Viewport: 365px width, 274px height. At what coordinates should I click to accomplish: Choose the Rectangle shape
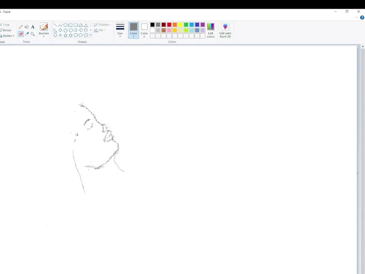pyautogui.click(x=71, y=25)
